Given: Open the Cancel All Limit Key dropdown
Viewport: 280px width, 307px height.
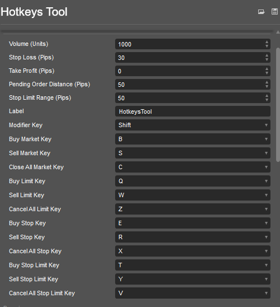Looking at the screenshot, I should coord(193,209).
